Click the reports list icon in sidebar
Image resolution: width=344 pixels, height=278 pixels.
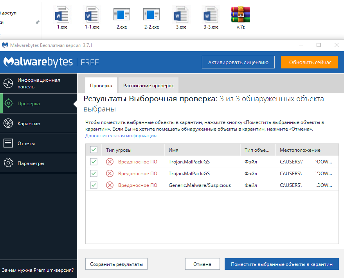coord(8,143)
